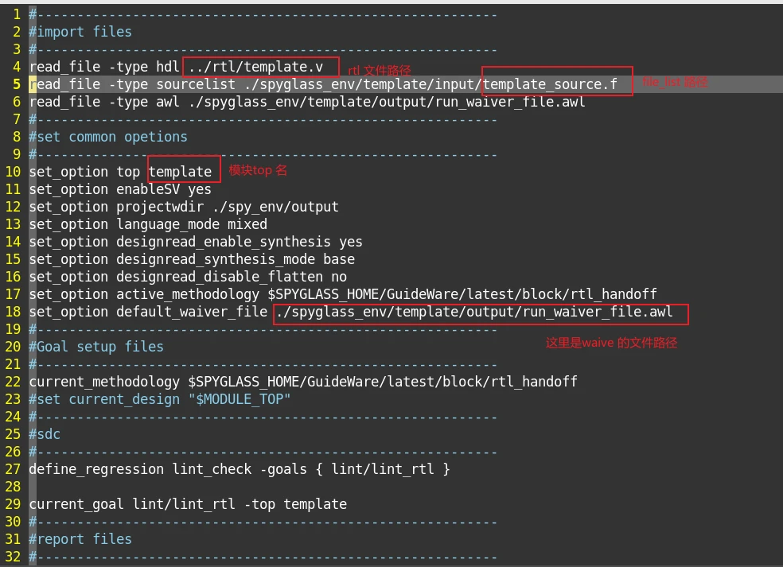Click the boxed top module name template
Screen dimensions: 783x567
181,172
